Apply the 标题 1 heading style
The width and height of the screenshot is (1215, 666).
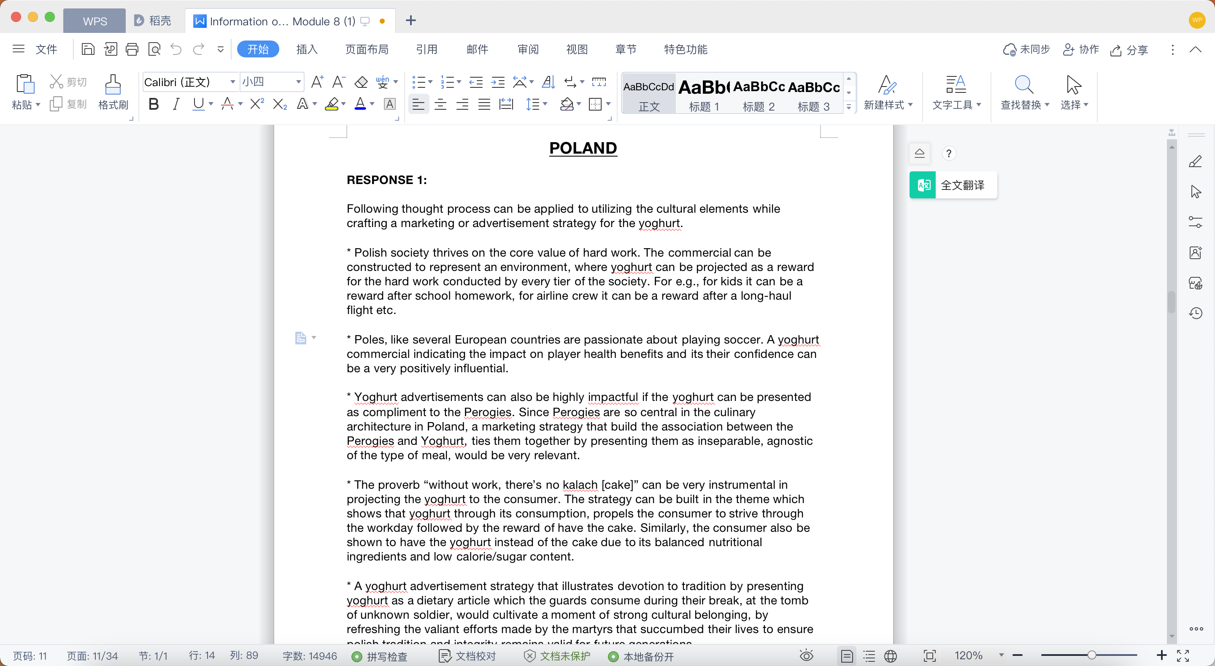[704, 93]
